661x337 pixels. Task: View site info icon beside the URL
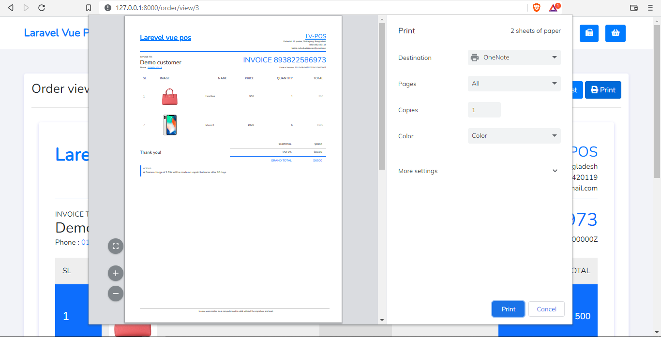(107, 8)
